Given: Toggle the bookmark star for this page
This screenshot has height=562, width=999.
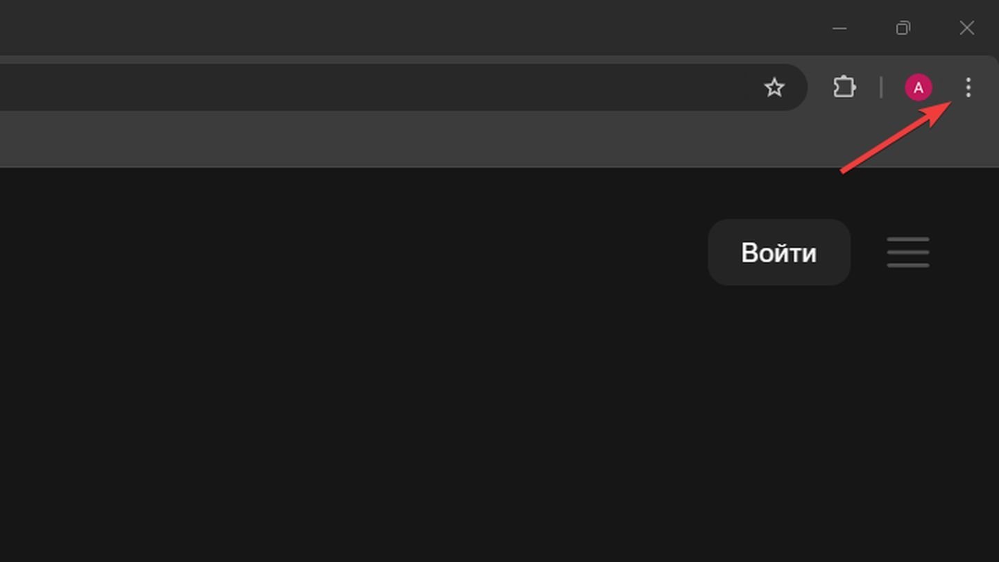Looking at the screenshot, I should pos(774,87).
